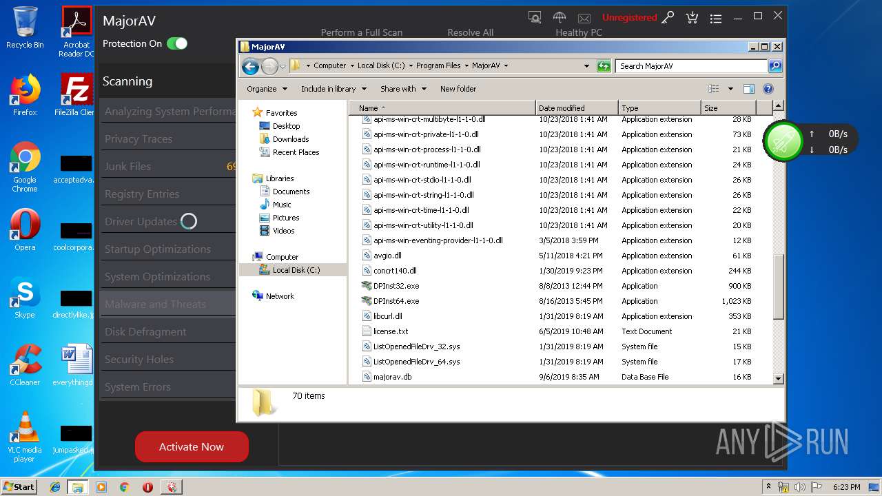Select Driver Updates scan item
Viewport: 882px width, 496px height.
point(168,222)
